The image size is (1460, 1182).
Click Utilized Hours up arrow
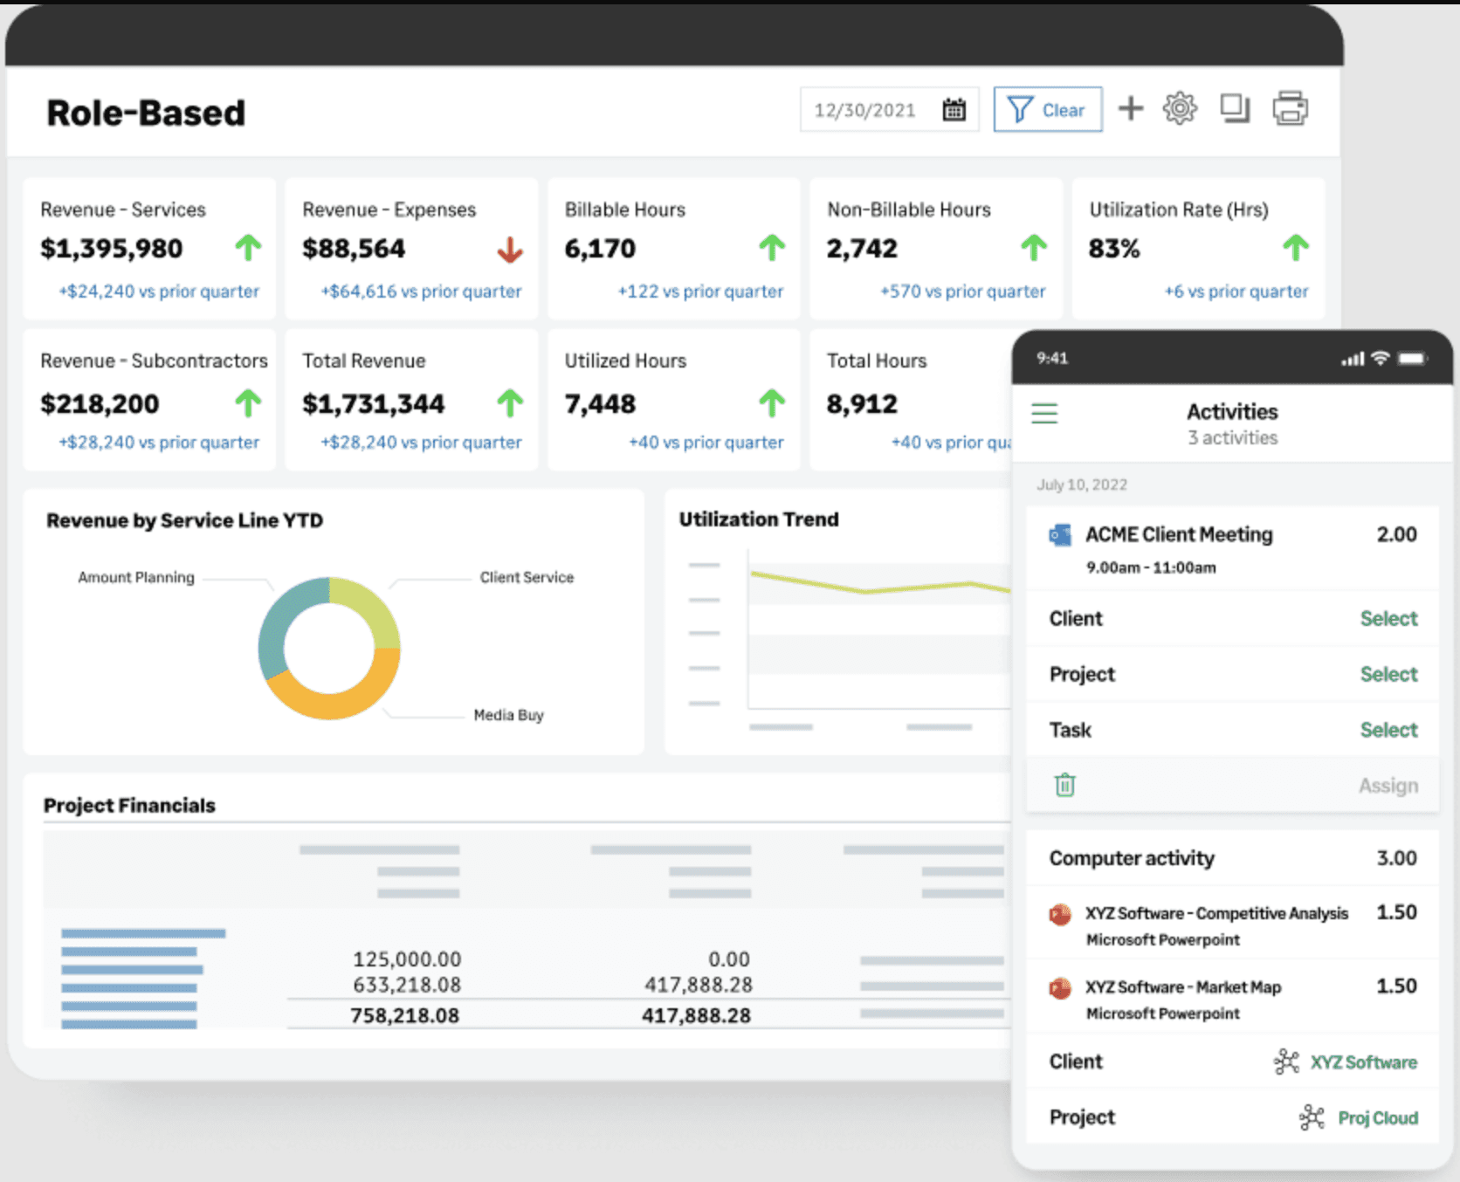pyautogui.click(x=772, y=403)
